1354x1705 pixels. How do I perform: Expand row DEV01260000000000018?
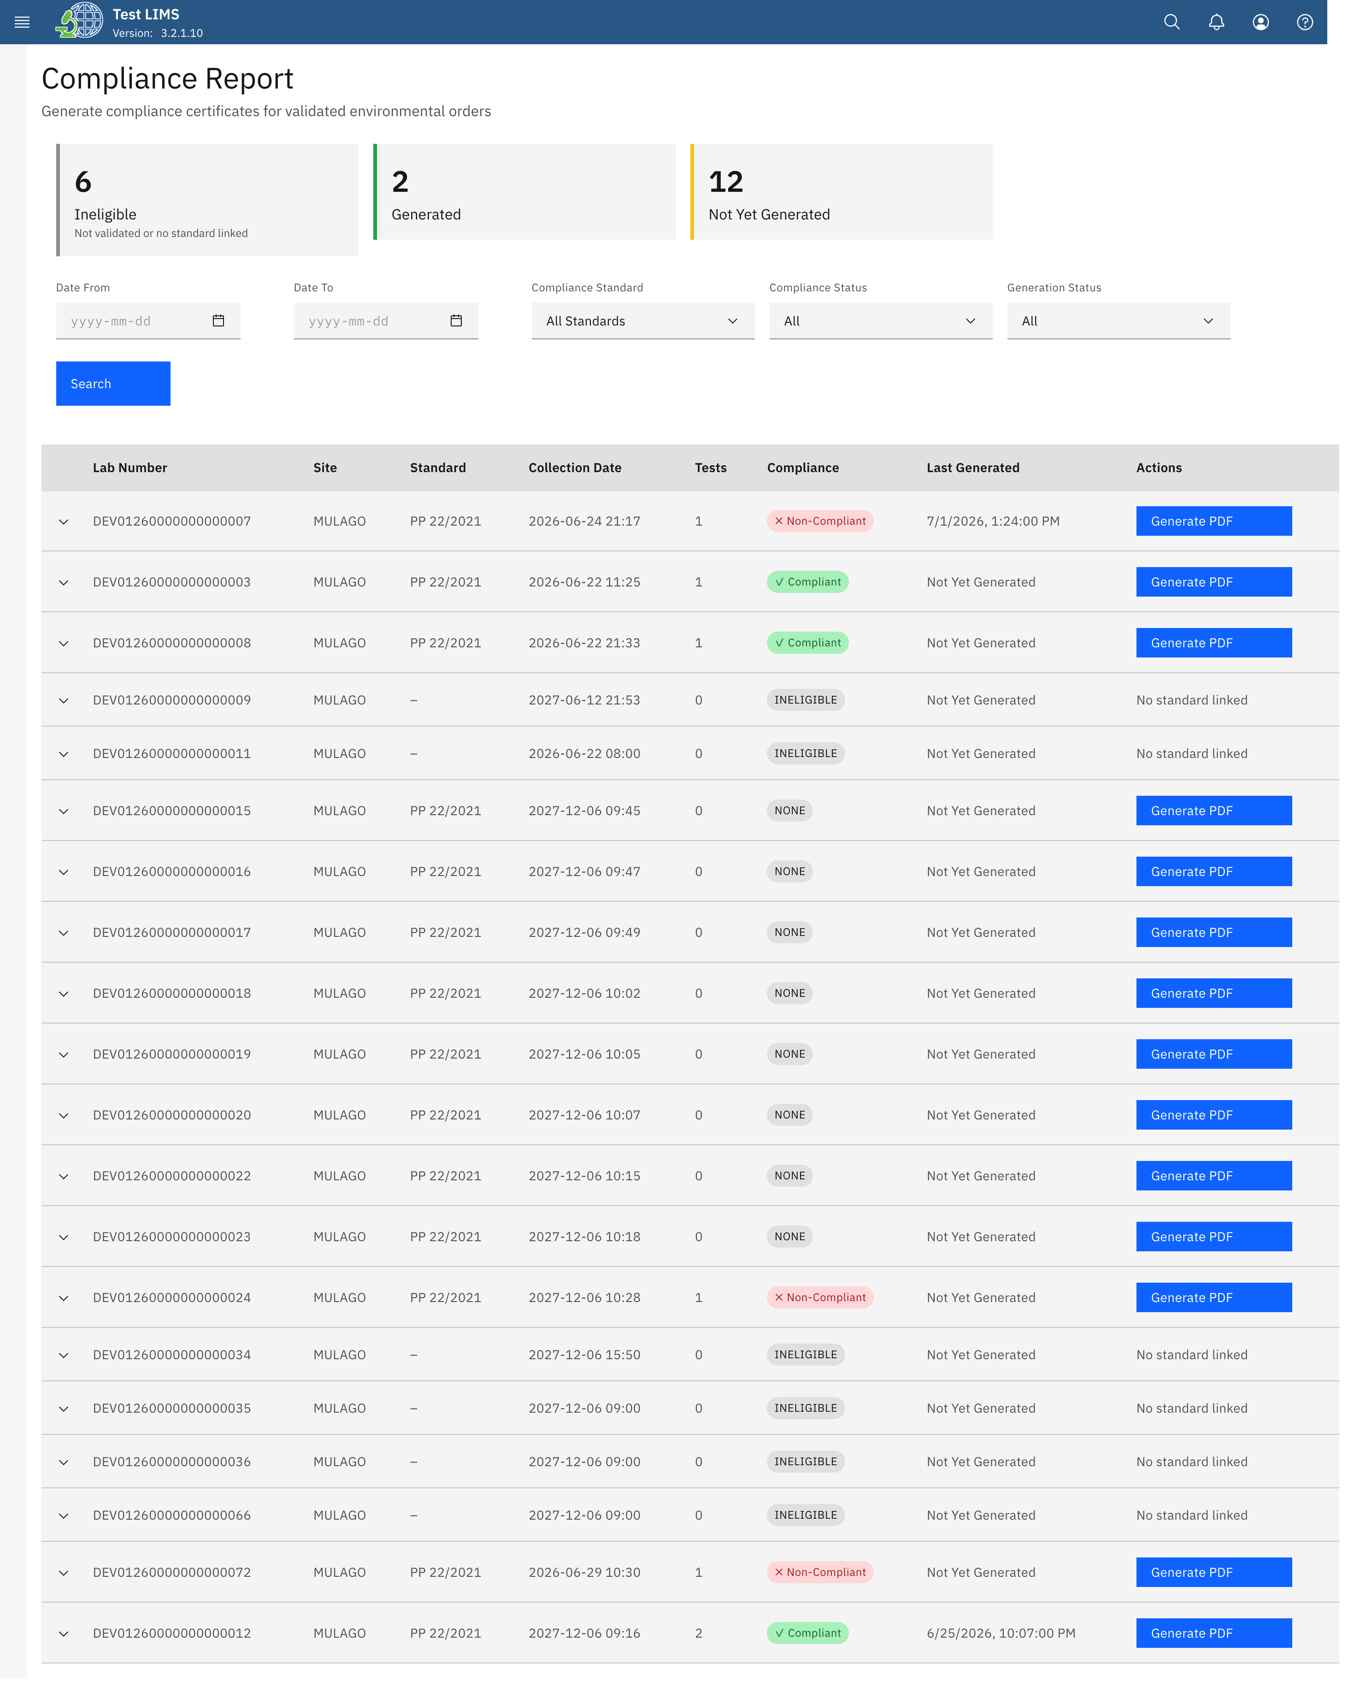coord(64,994)
